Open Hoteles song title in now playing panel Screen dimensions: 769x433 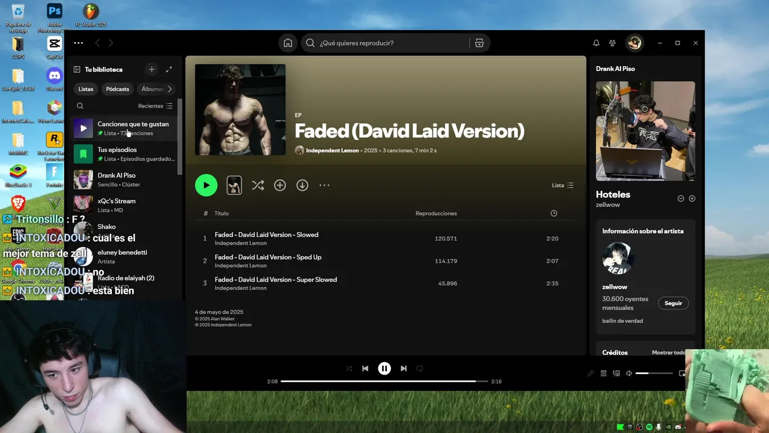click(x=613, y=194)
